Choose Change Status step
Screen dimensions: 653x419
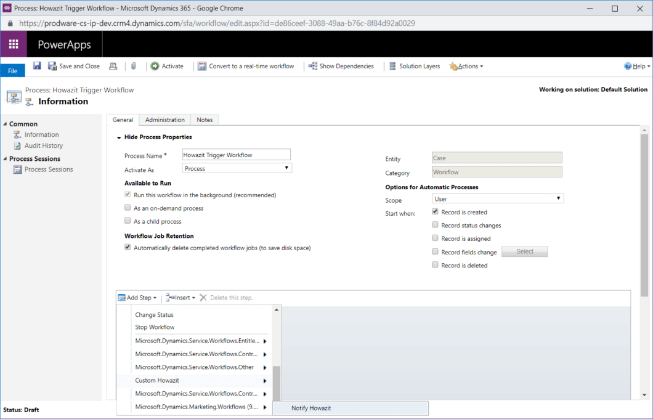pos(154,315)
